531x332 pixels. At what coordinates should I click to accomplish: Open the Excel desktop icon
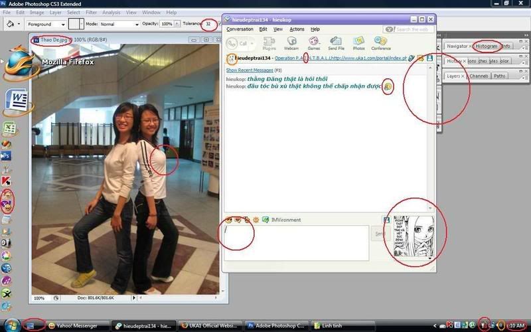click(9, 128)
